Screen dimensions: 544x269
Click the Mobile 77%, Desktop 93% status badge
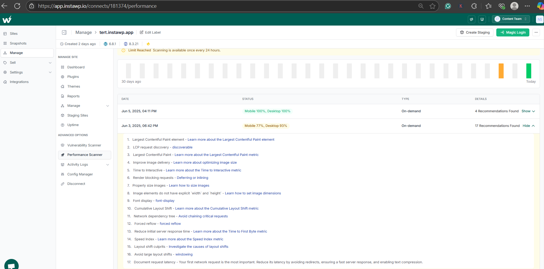(266, 126)
